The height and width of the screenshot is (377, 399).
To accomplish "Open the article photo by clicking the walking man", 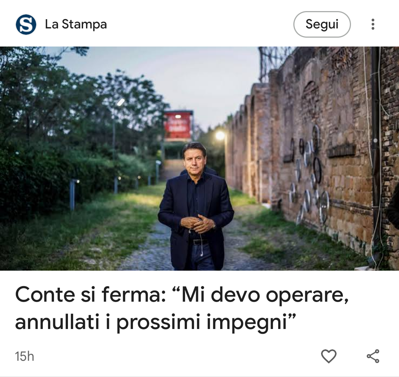I will [196, 206].
